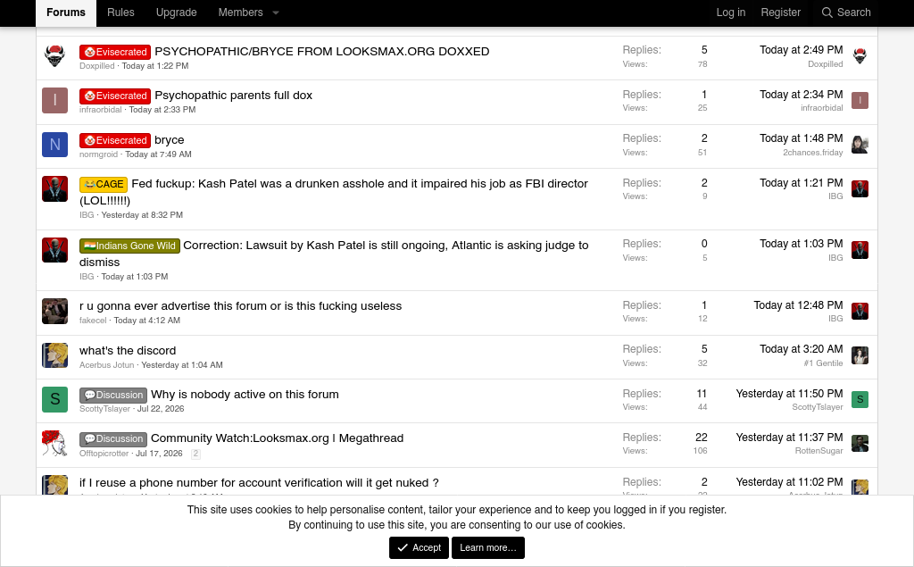
Task: Open the Register link
Action: [780, 13]
